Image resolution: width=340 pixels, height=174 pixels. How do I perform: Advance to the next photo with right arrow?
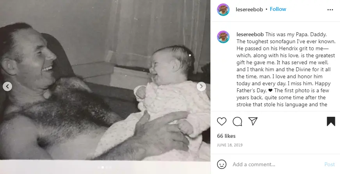point(201,86)
